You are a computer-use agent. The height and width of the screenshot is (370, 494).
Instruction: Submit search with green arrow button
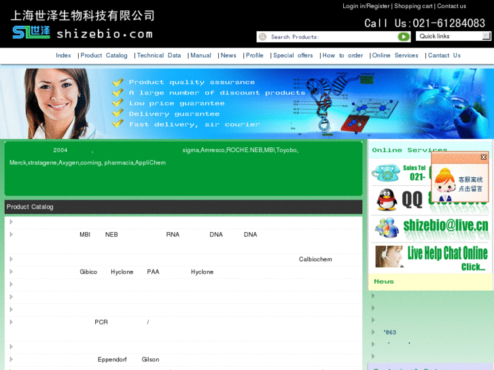pyautogui.click(x=404, y=37)
